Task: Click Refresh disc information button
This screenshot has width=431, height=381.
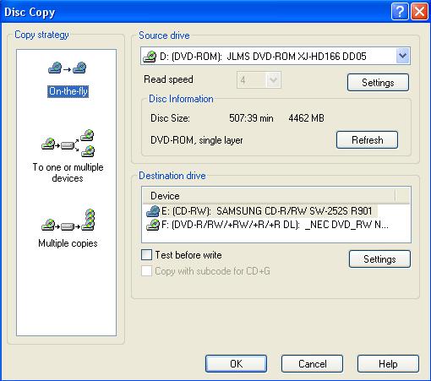Action: (367, 139)
